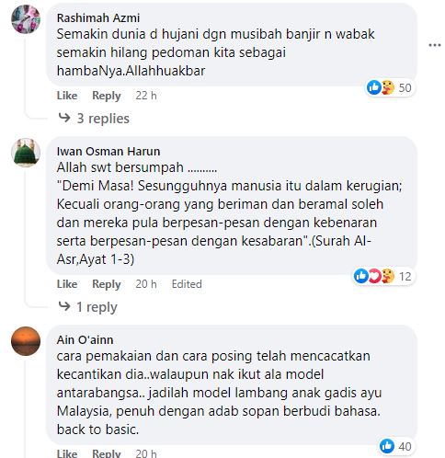The image size is (445, 458).
Task: Reply to Iwan Osman Harun's comment
Action: (107, 284)
